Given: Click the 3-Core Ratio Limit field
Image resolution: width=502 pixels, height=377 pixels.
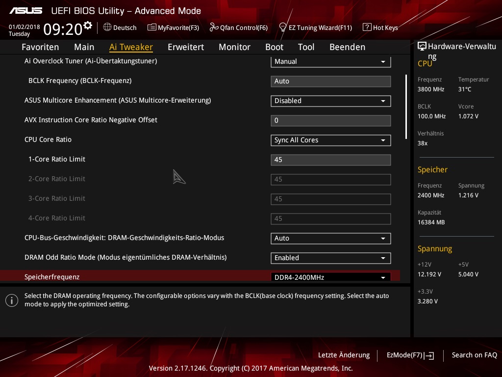Looking at the screenshot, I should [331, 199].
